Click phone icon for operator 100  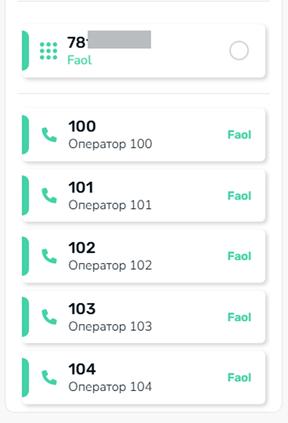click(x=49, y=134)
